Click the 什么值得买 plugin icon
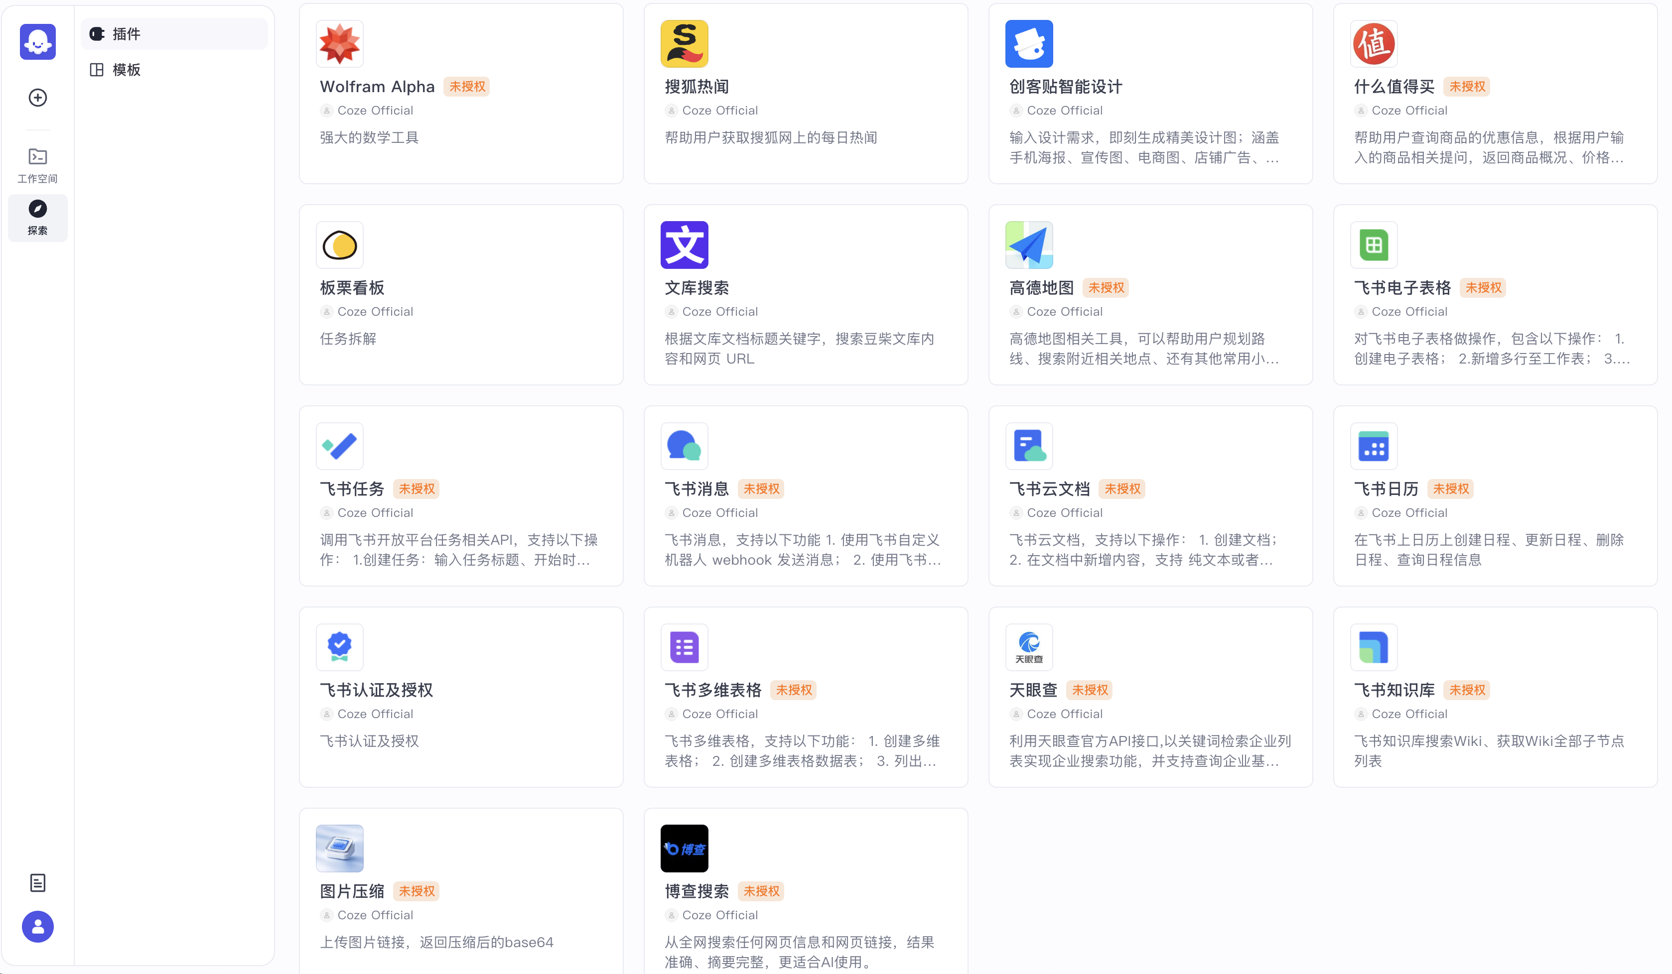The image size is (1672, 974). coord(1374,44)
